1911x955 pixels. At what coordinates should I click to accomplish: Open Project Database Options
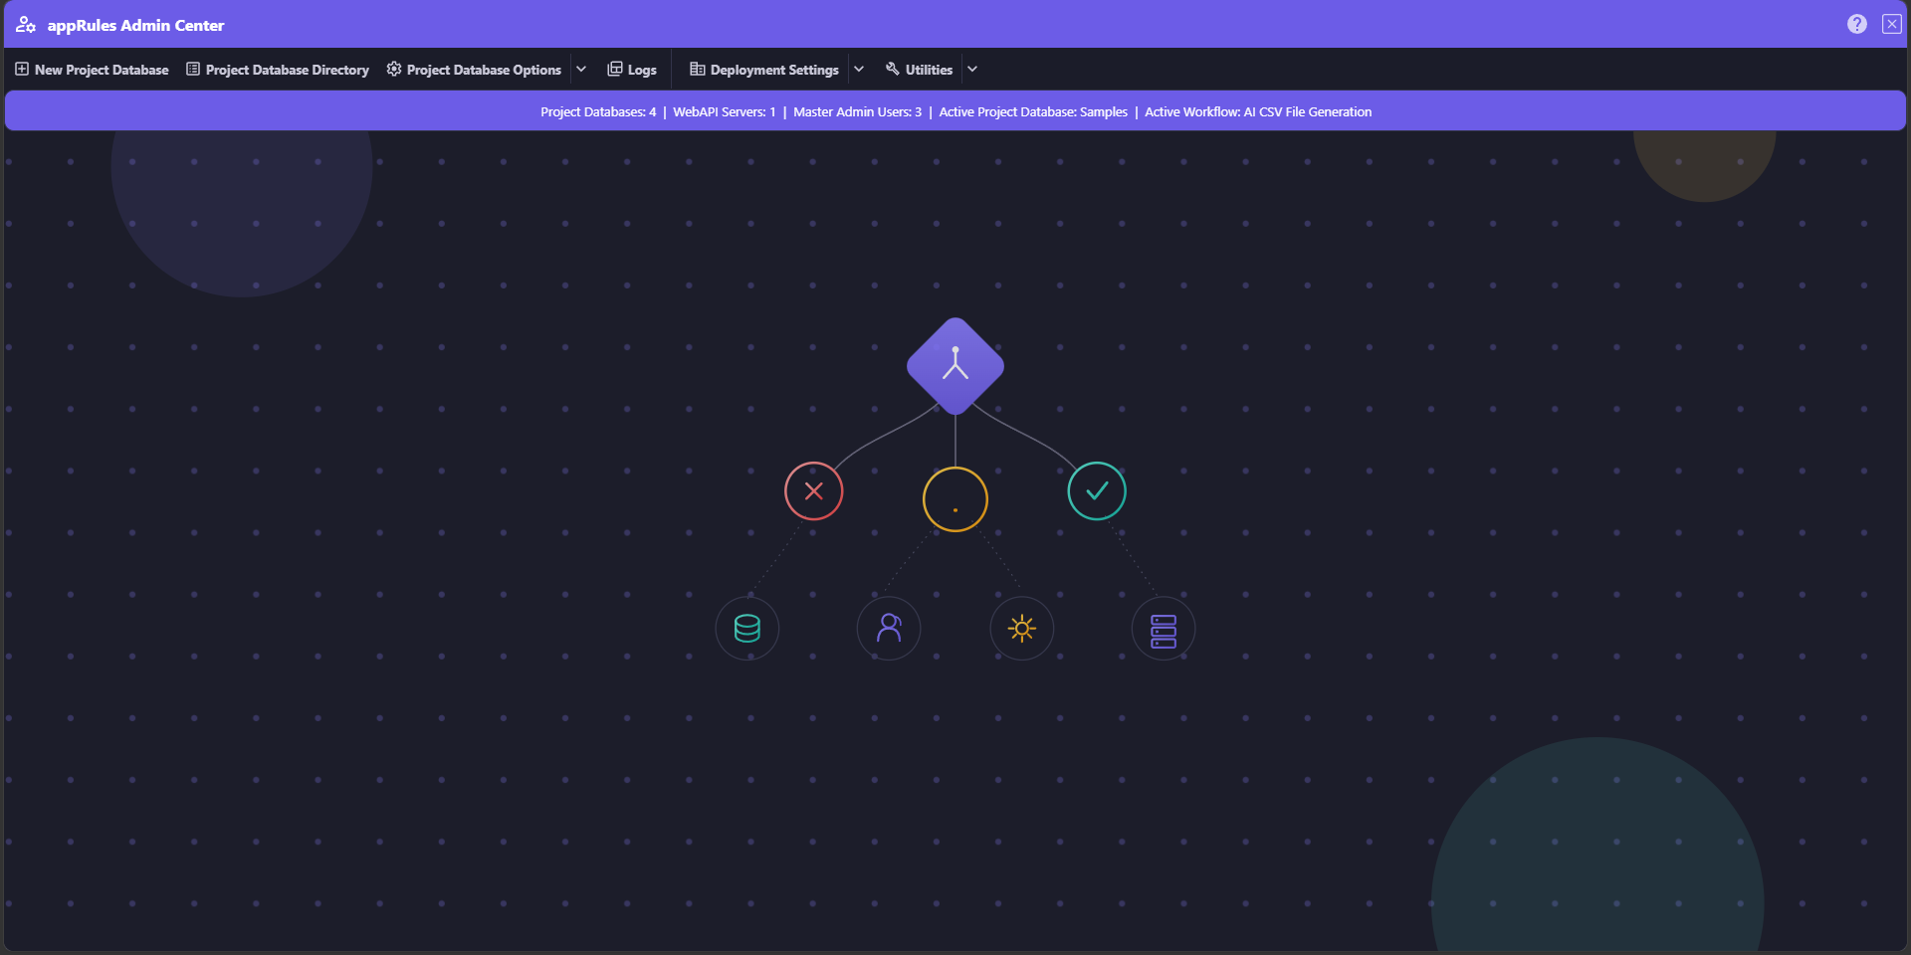point(474,70)
